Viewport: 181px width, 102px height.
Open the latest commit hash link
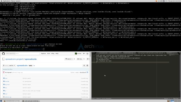pyautogui.click(x=83, y=73)
